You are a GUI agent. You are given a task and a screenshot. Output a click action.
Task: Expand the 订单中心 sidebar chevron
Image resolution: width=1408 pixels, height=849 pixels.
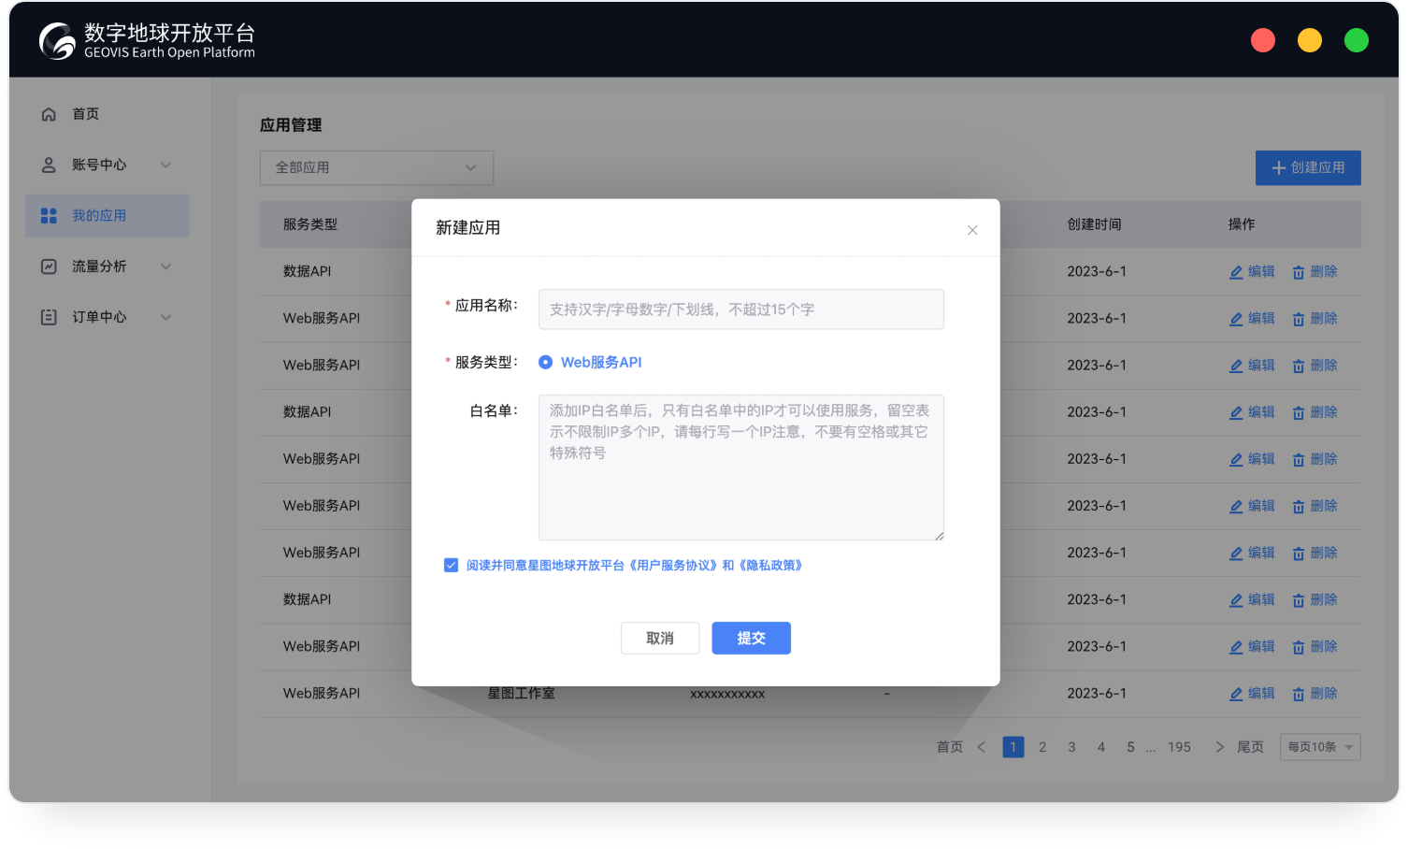165,317
